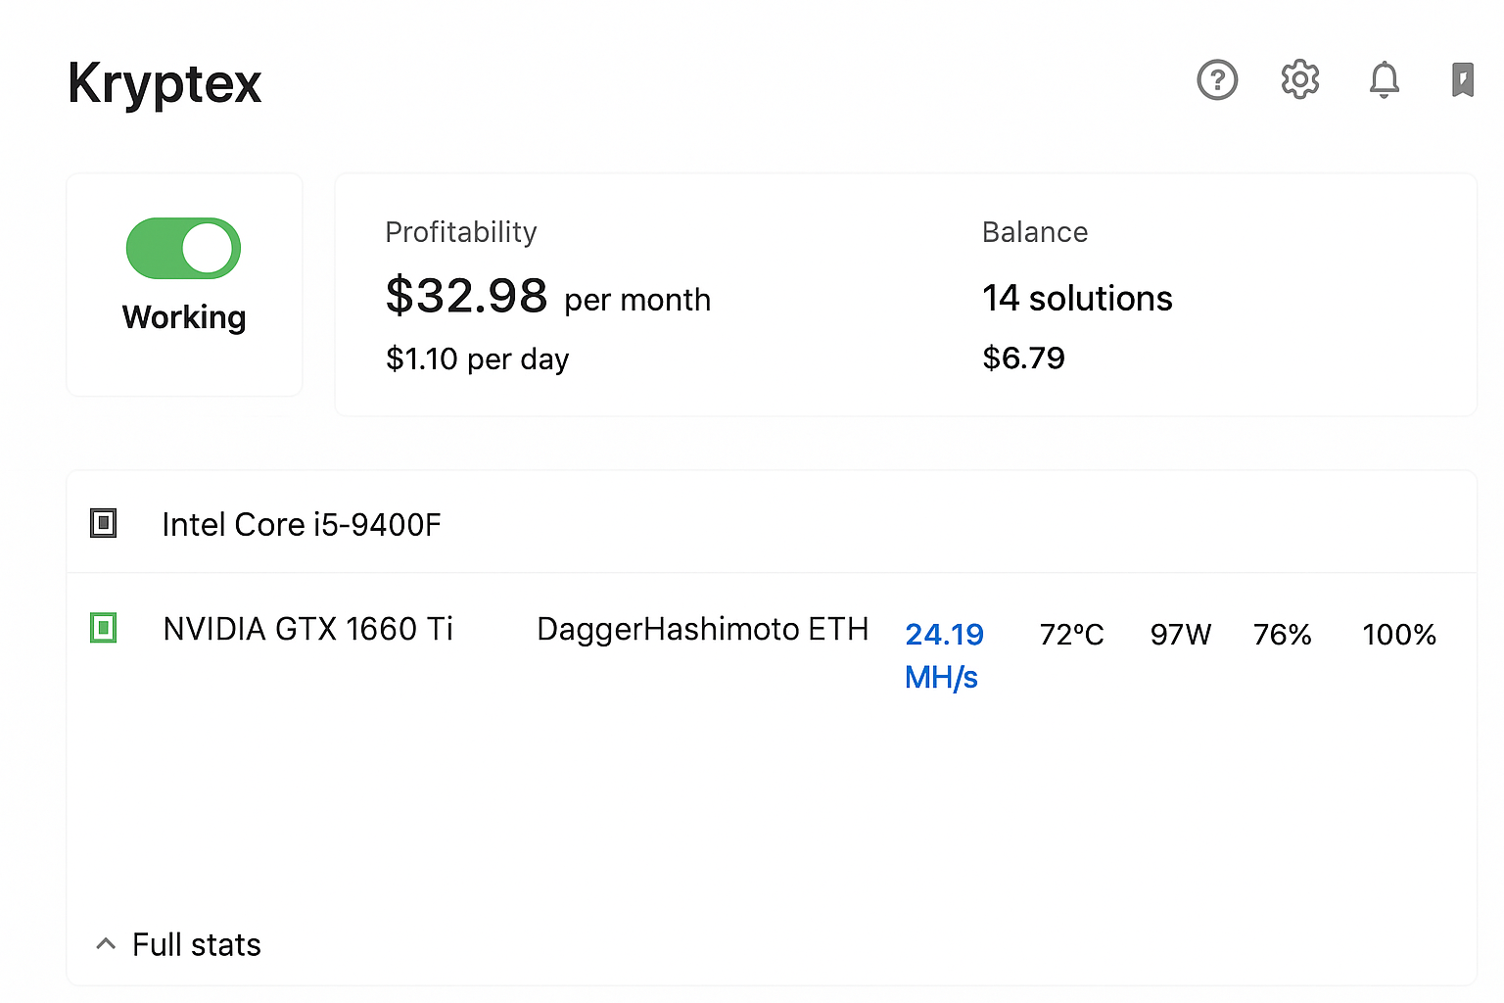Click the Profitability heading
The height and width of the screenshot is (1003, 1504).
(461, 233)
